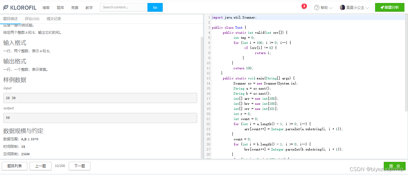Click the code editor vertical scrollbar
408x175 pixels.
click(406, 63)
